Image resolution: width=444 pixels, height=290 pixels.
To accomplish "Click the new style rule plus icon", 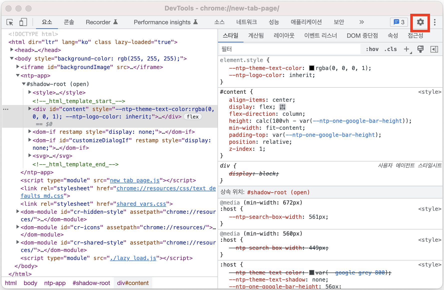I will point(406,49).
